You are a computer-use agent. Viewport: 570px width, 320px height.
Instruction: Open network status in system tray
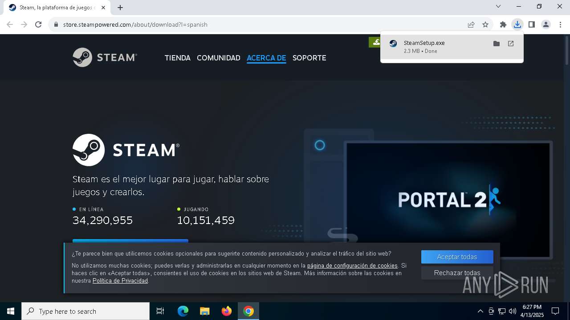pyautogui.click(x=502, y=311)
